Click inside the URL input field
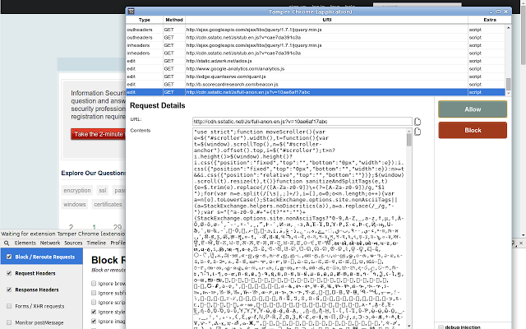Viewport: 526px width, 329px height. 302,122
